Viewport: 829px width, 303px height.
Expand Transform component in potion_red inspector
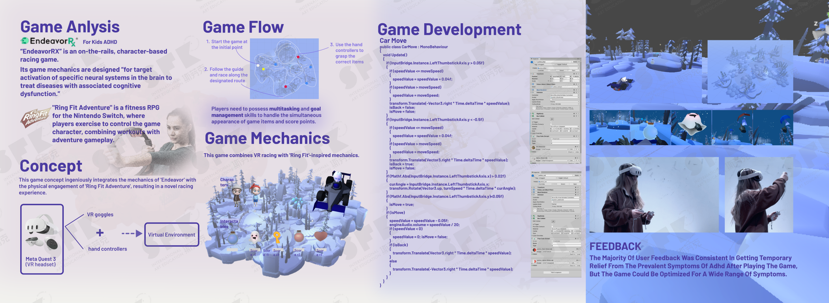point(532,188)
